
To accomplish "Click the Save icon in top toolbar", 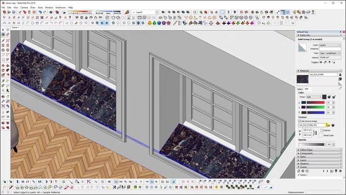I will (x=14, y=12).
